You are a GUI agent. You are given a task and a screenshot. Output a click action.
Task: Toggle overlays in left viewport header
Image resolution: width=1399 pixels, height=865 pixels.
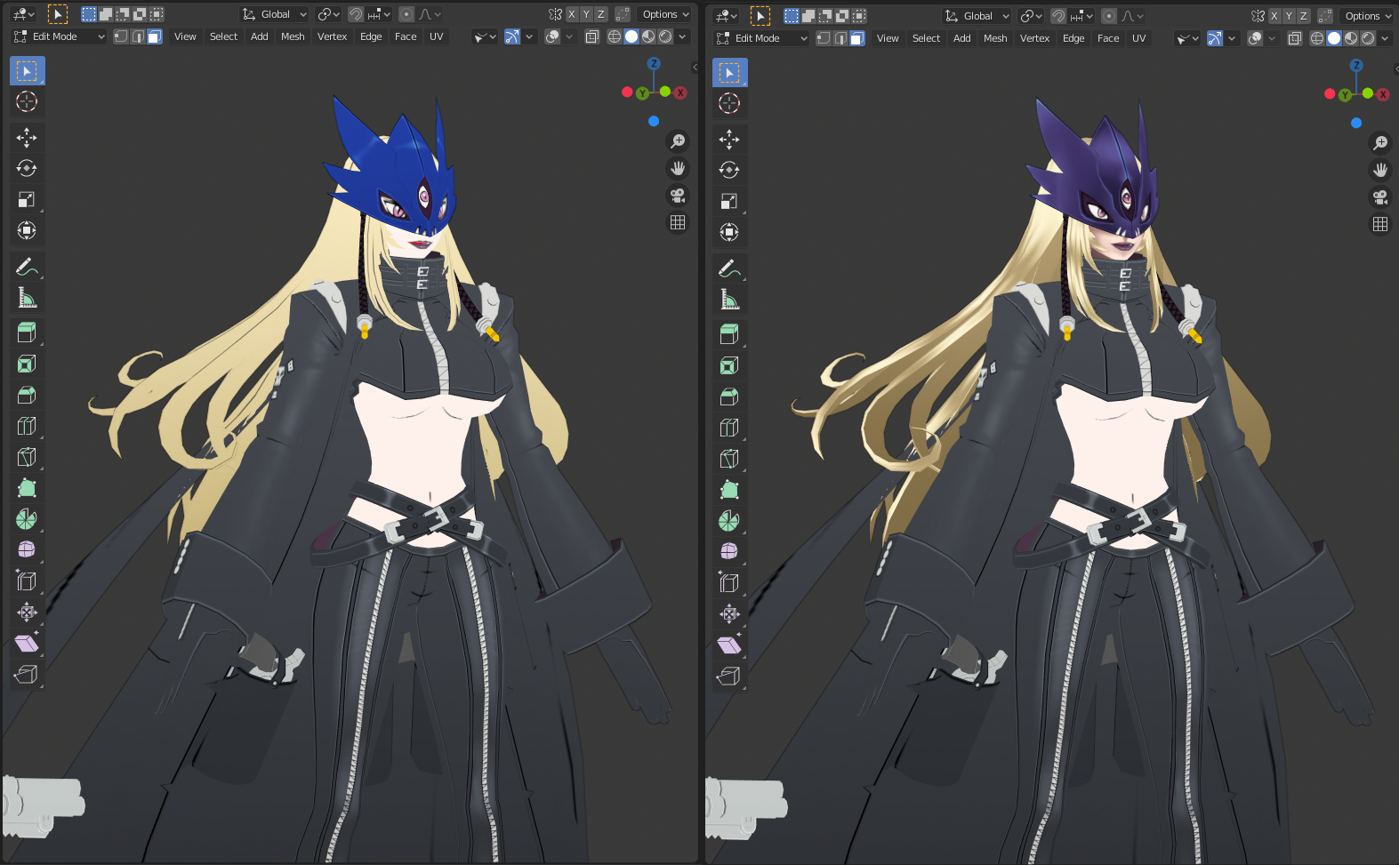point(552,36)
